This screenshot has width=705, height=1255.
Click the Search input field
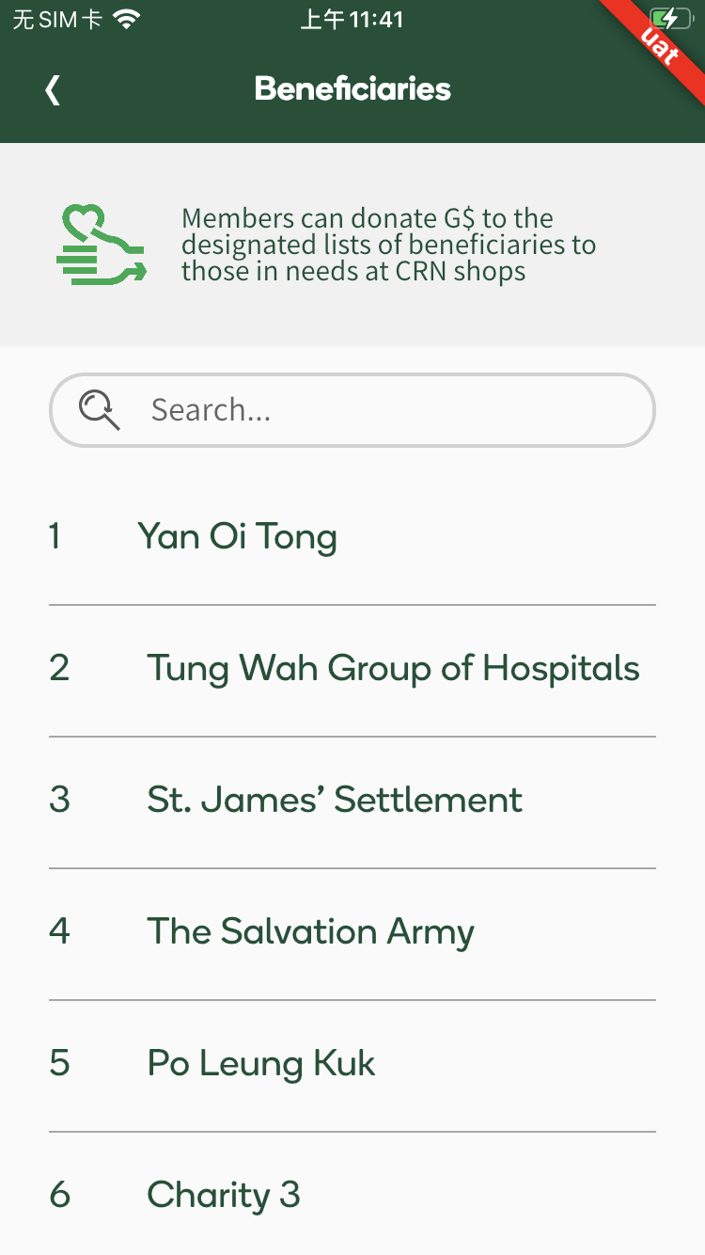[x=376, y=410]
